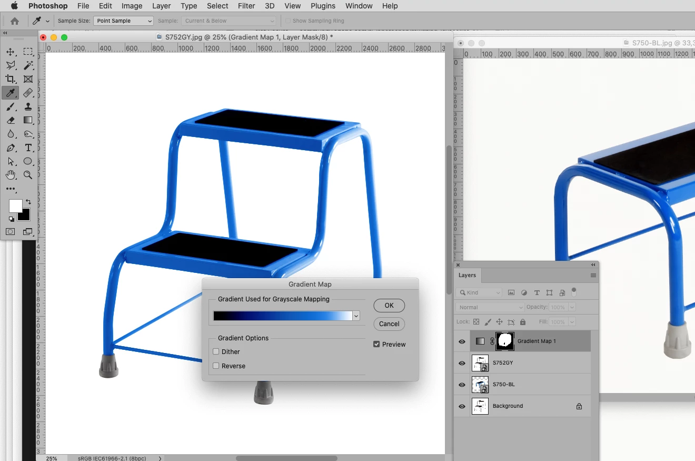Collapse the Layers panel with double arrows
Viewport: 695px width, 461px height.
[x=593, y=265]
